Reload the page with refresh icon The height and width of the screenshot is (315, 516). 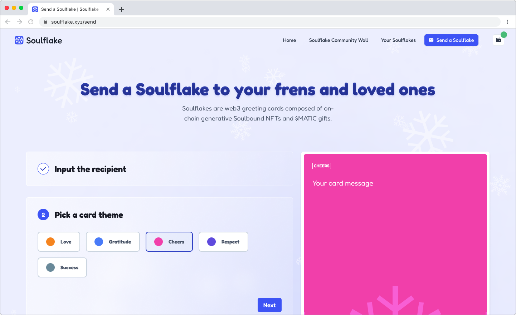coord(31,22)
